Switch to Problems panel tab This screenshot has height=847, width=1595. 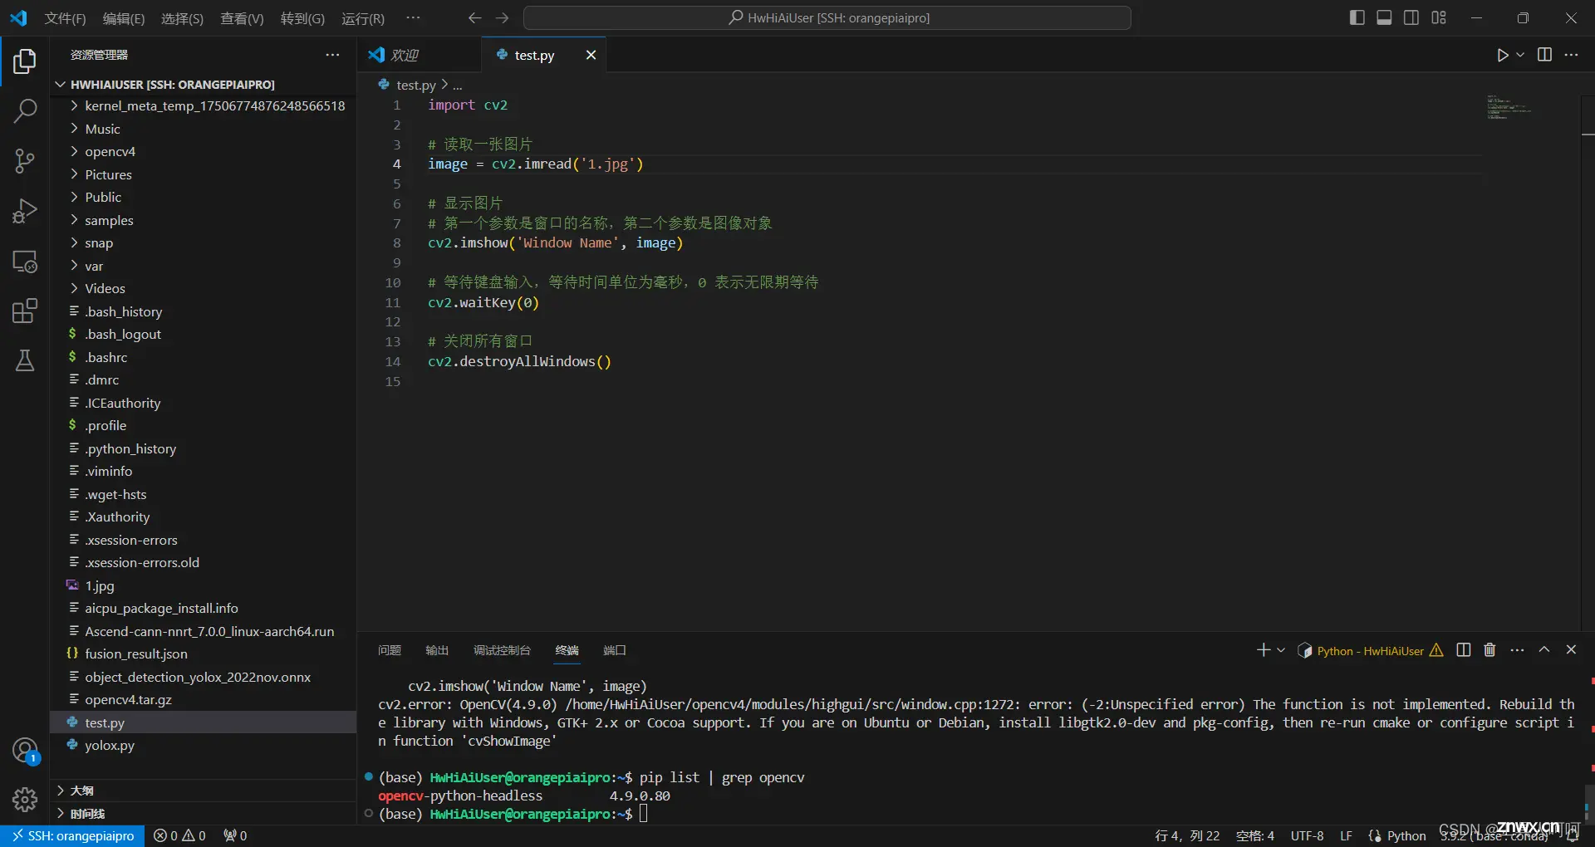[x=390, y=650]
